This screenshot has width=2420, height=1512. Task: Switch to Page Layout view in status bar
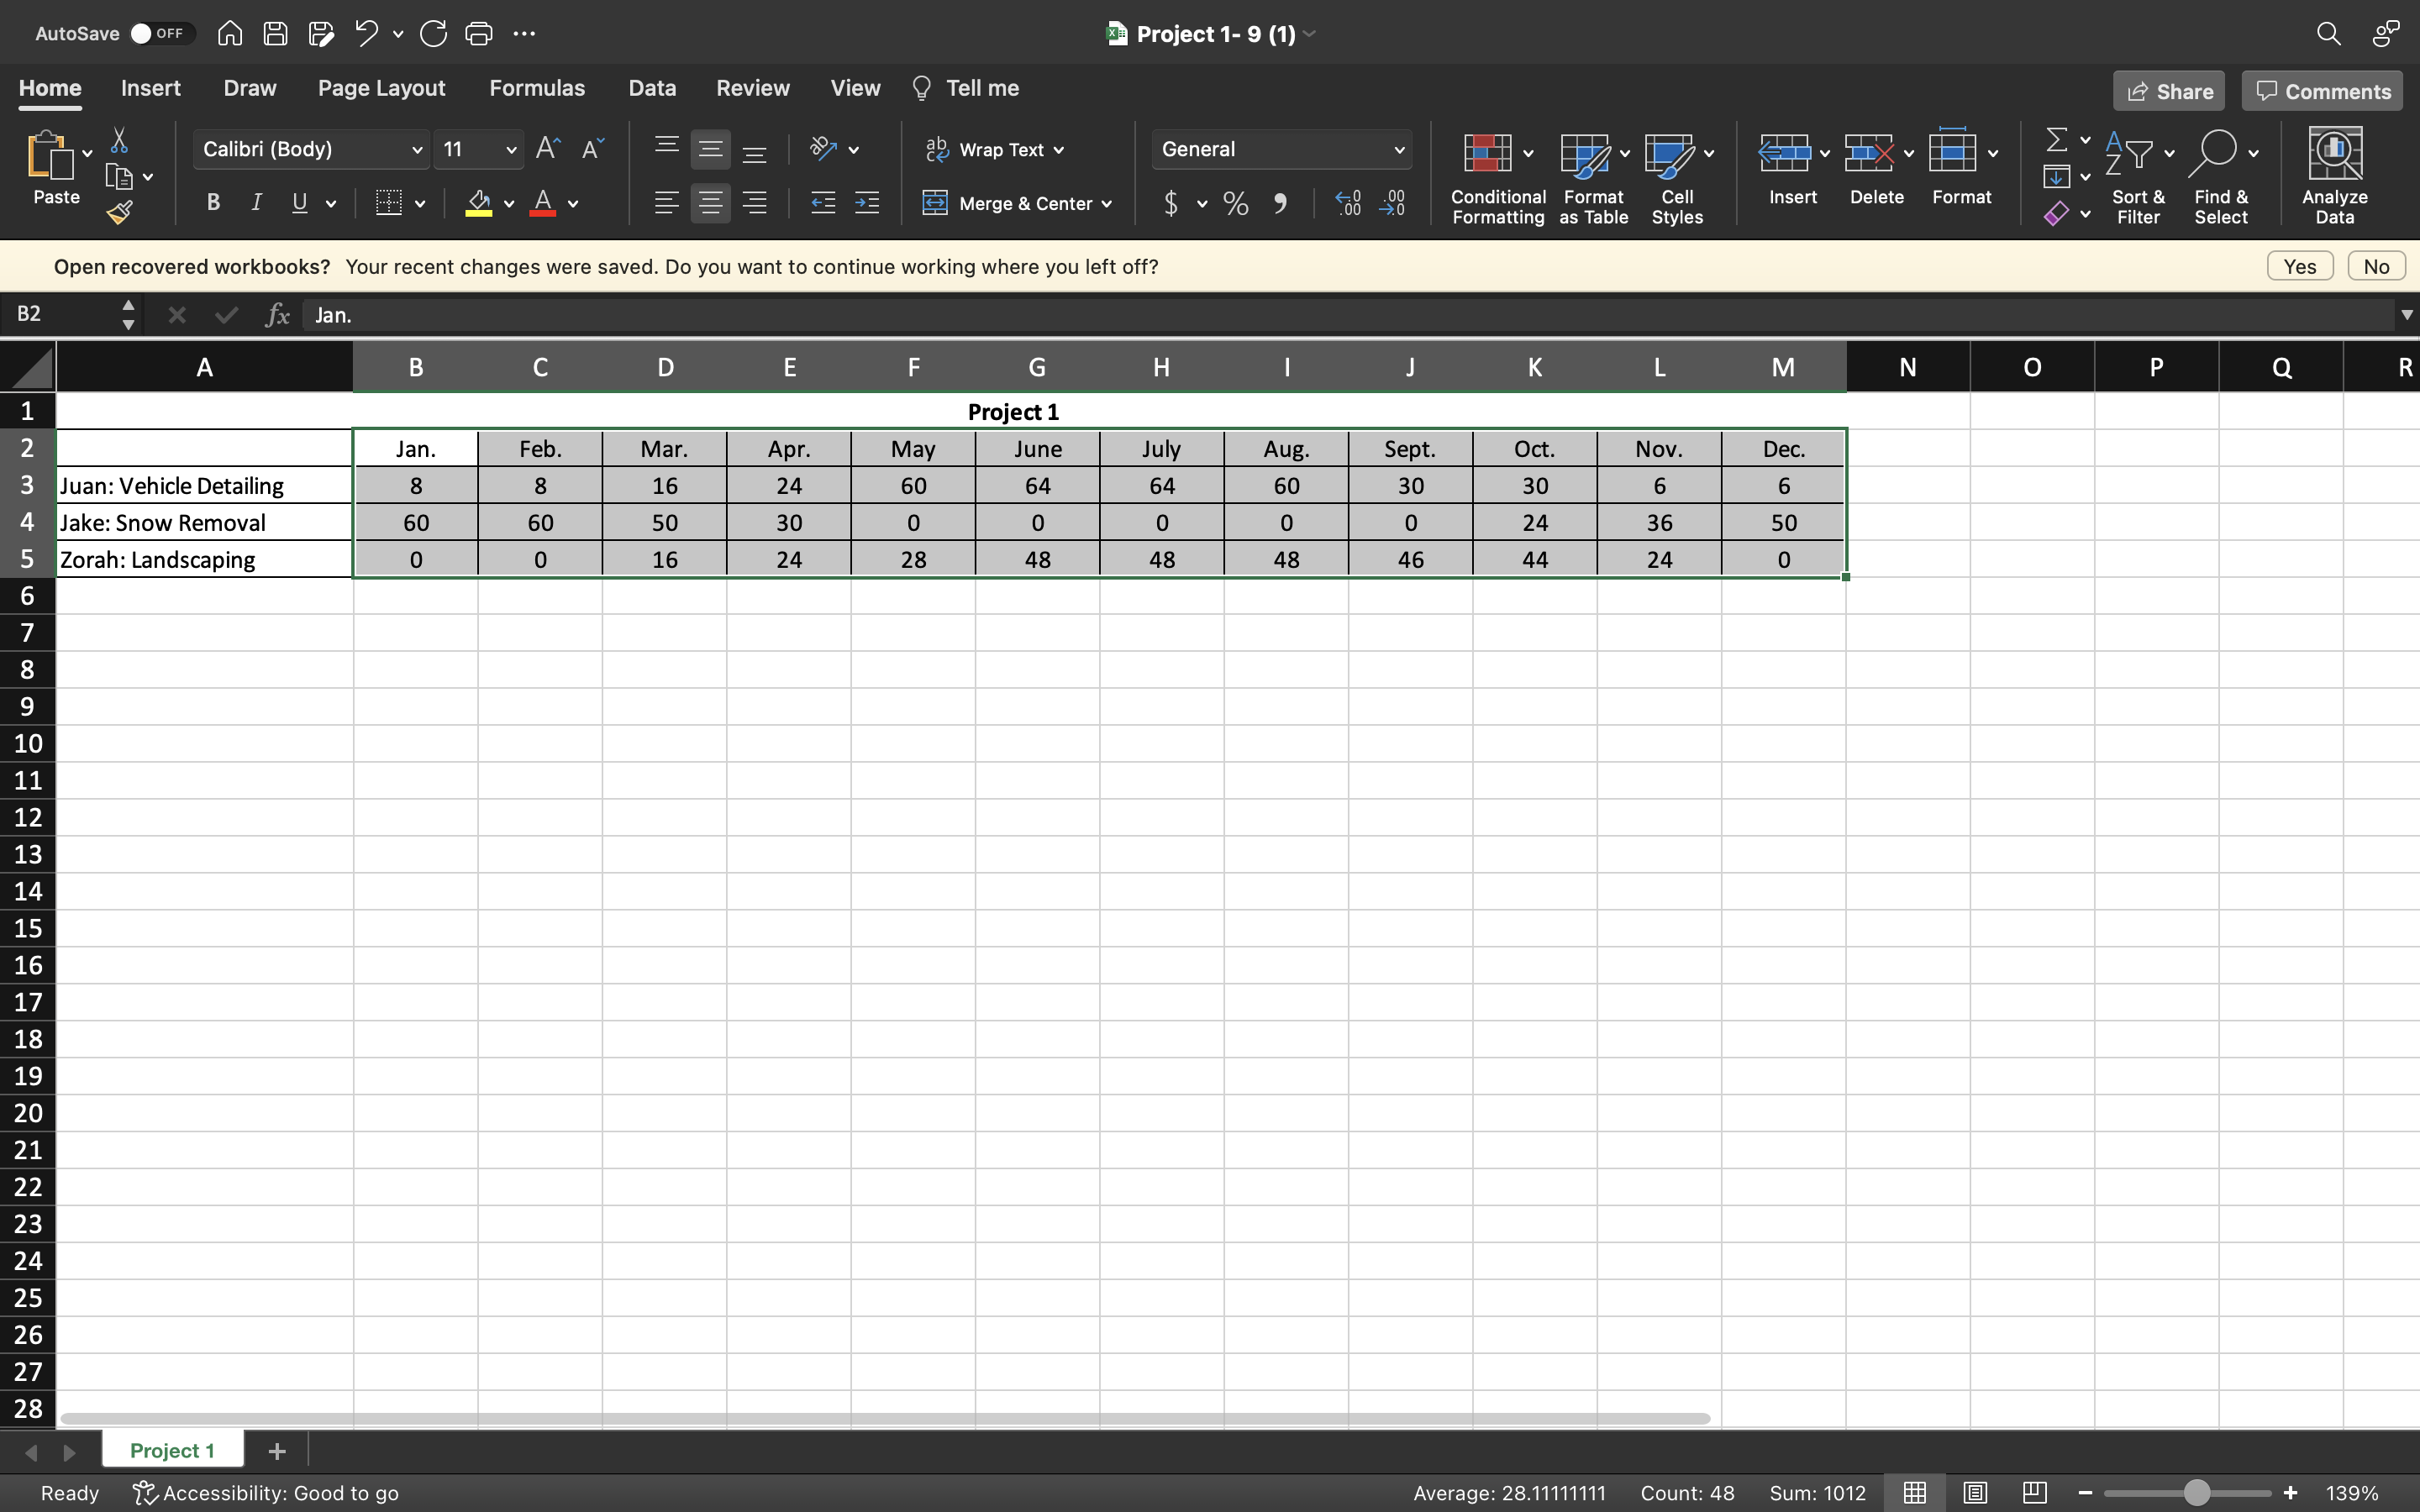[1975, 1493]
